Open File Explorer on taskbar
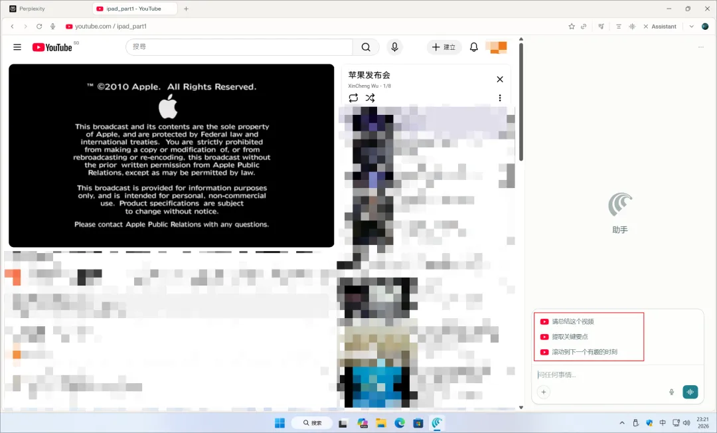This screenshot has width=717, height=433. pyautogui.click(x=381, y=423)
